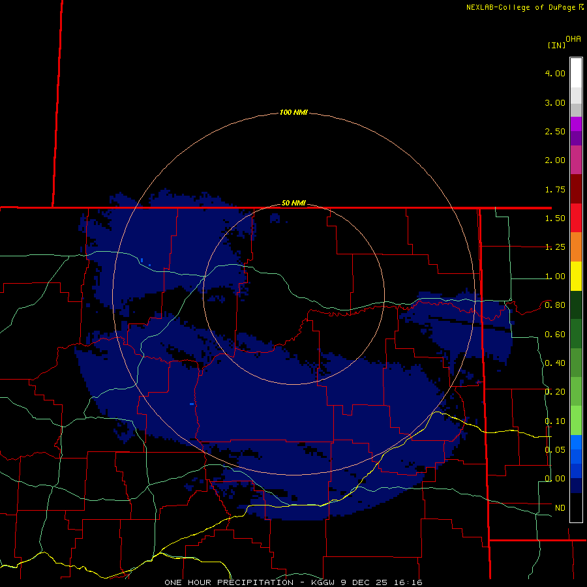Click the 0.05 legend value

(555, 449)
